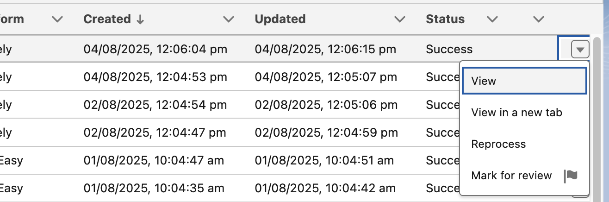Sort by the Created column header

[107, 19]
